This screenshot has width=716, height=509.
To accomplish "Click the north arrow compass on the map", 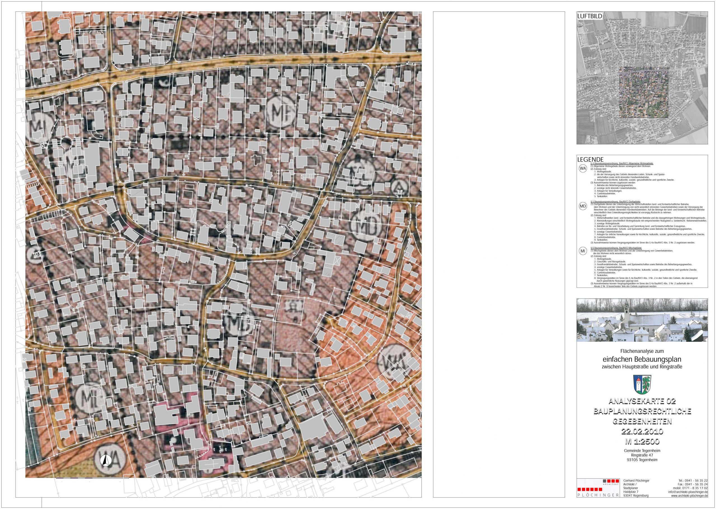I will [106, 460].
